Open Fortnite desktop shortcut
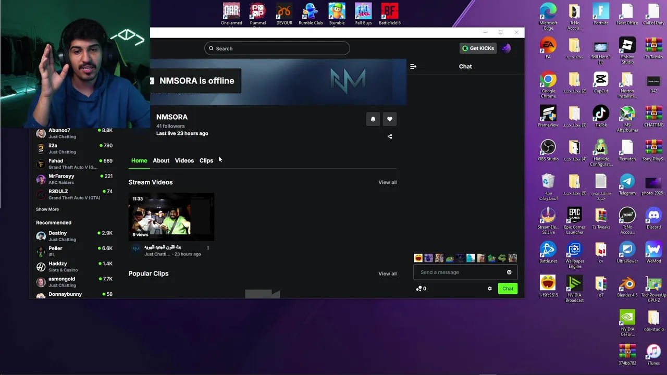 click(x=601, y=15)
